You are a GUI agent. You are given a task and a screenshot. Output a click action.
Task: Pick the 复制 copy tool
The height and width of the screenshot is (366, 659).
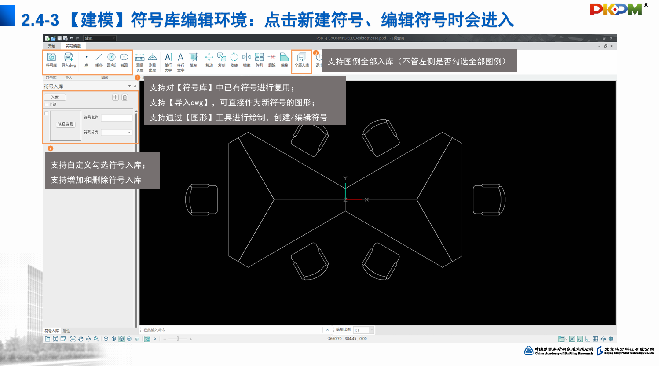coord(222,60)
